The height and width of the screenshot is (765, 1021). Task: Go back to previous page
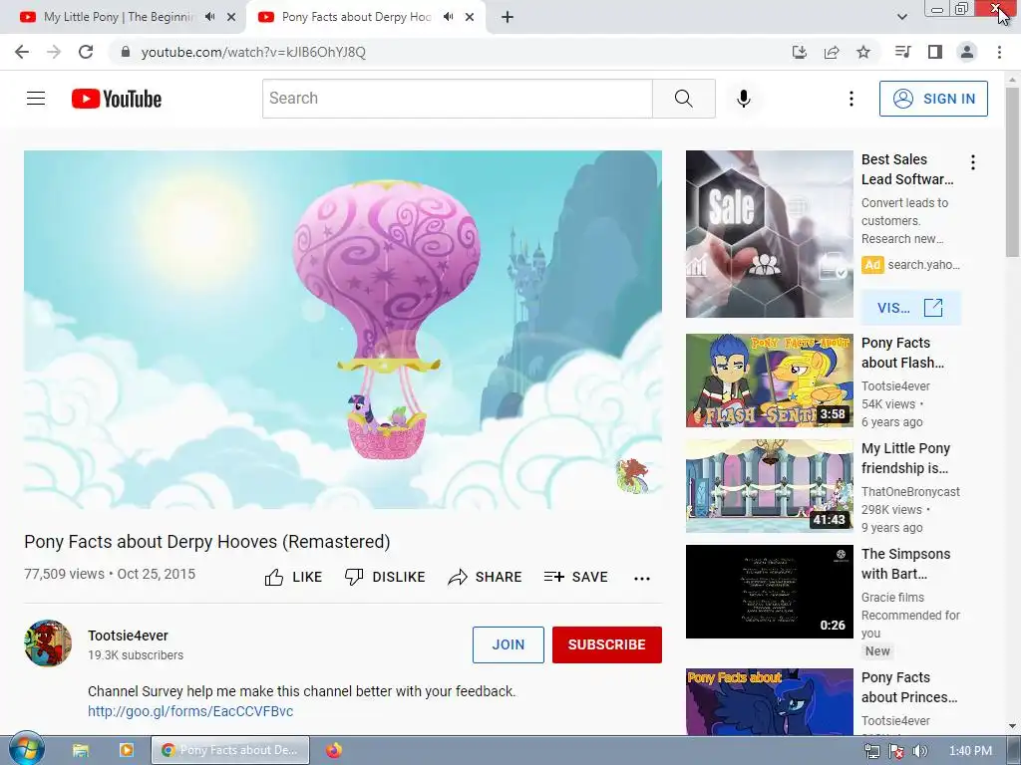[x=22, y=52]
